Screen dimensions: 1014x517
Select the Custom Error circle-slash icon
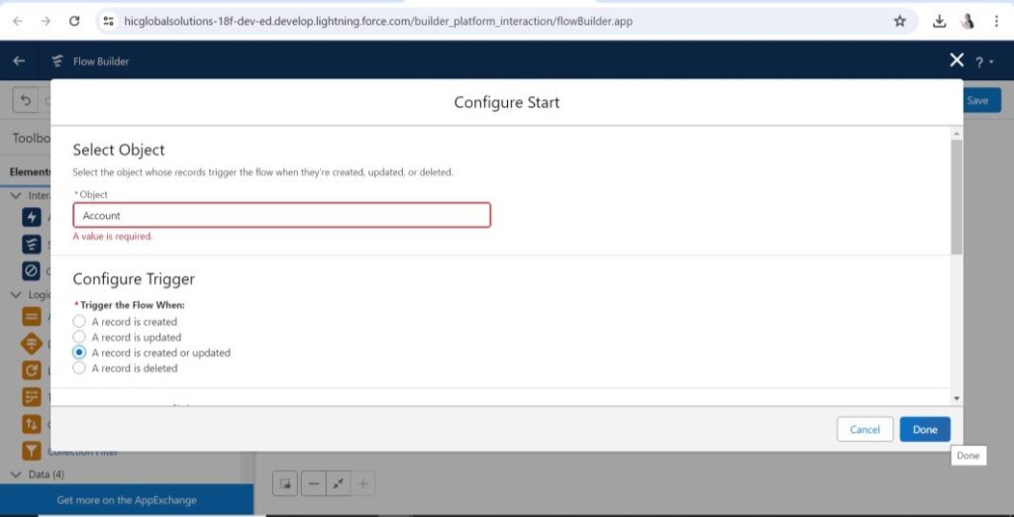click(x=31, y=271)
